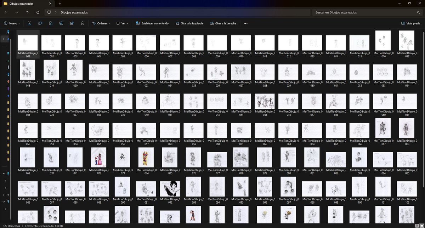Open the Nuevo dropdown
Screen dimensions: 425x228
(x=12, y=23)
